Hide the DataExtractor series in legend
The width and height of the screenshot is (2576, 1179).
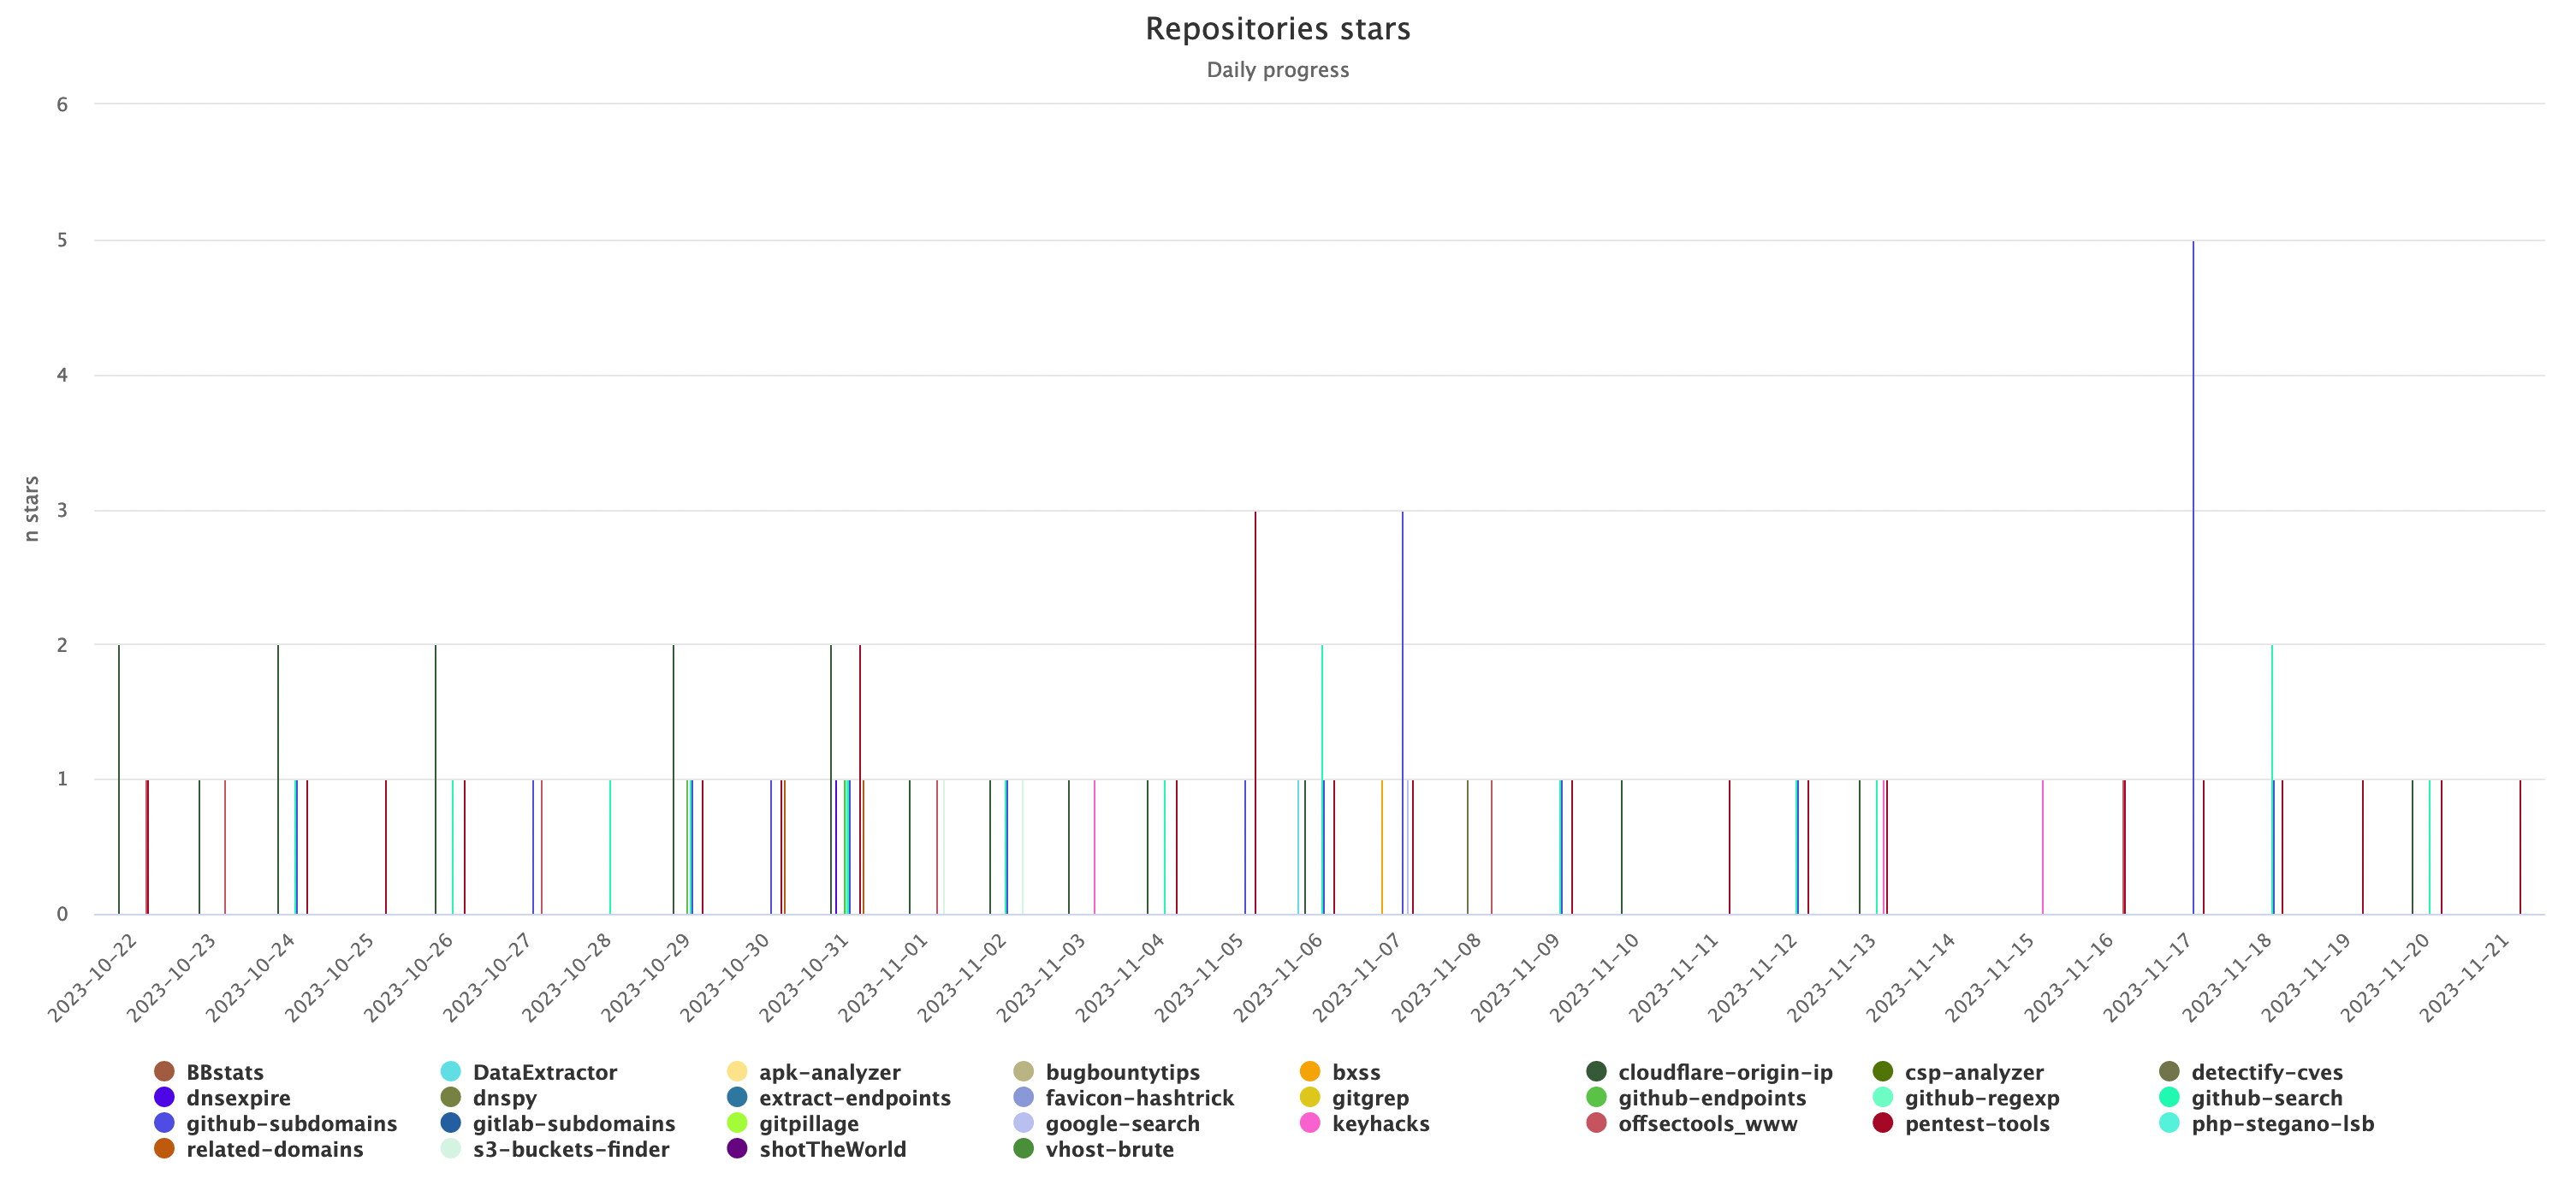544,1072
